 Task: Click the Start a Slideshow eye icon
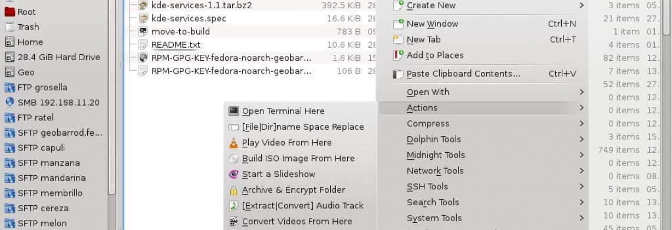233,174
